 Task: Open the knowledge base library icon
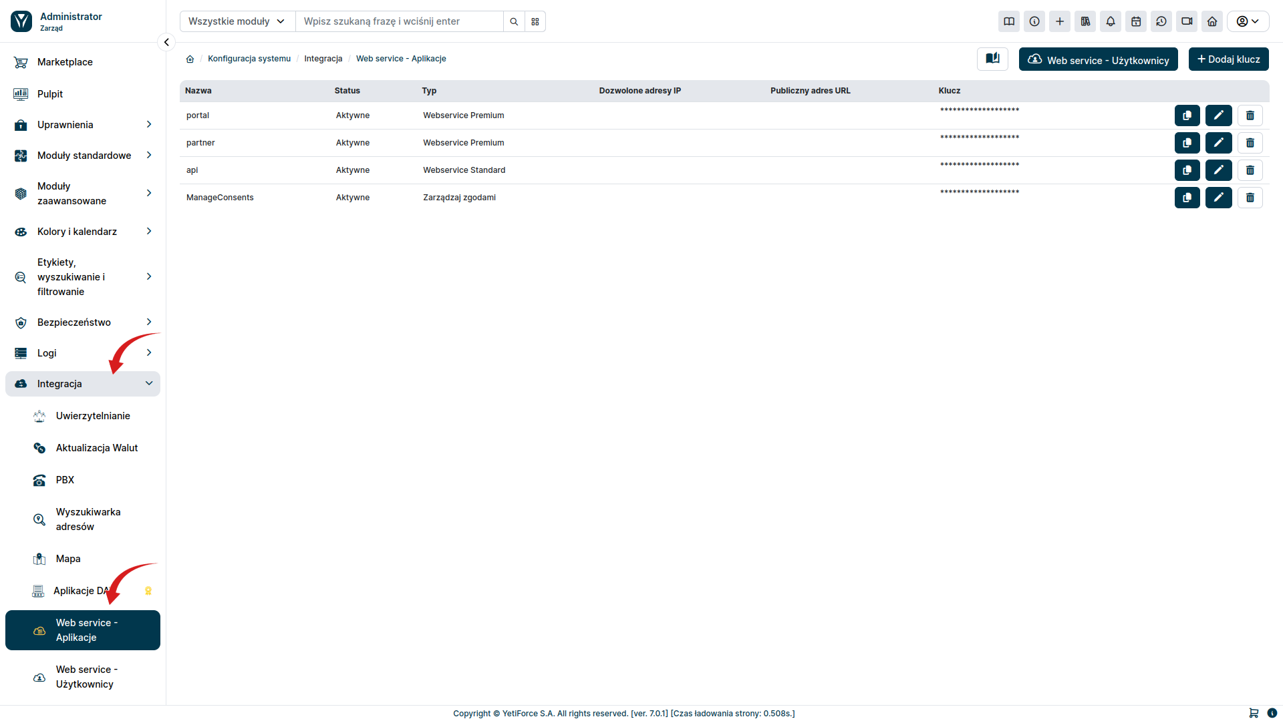[1085, 21]
